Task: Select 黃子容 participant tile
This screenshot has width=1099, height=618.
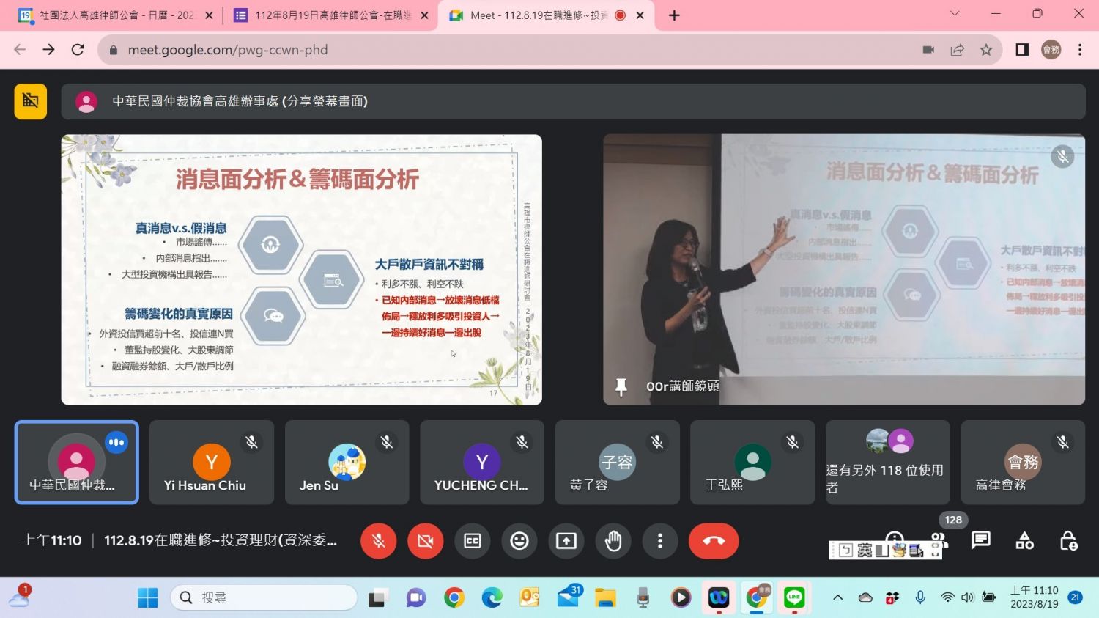Action: coord(618,463)
